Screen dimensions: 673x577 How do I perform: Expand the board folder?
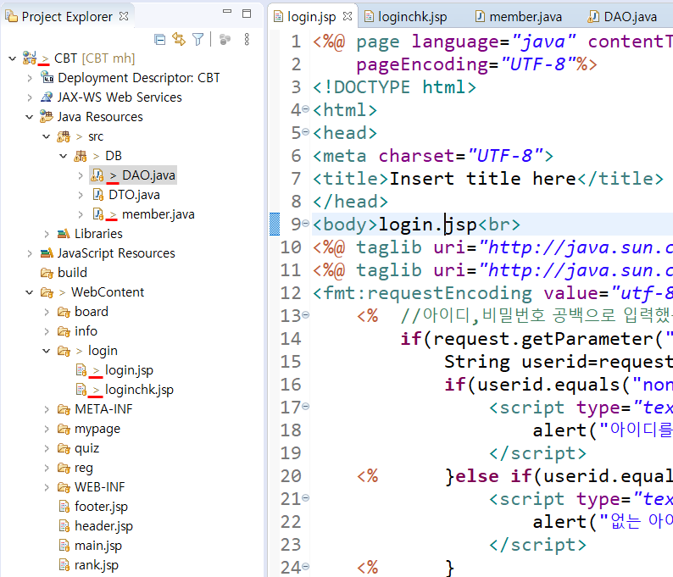(x=47, y=312)
